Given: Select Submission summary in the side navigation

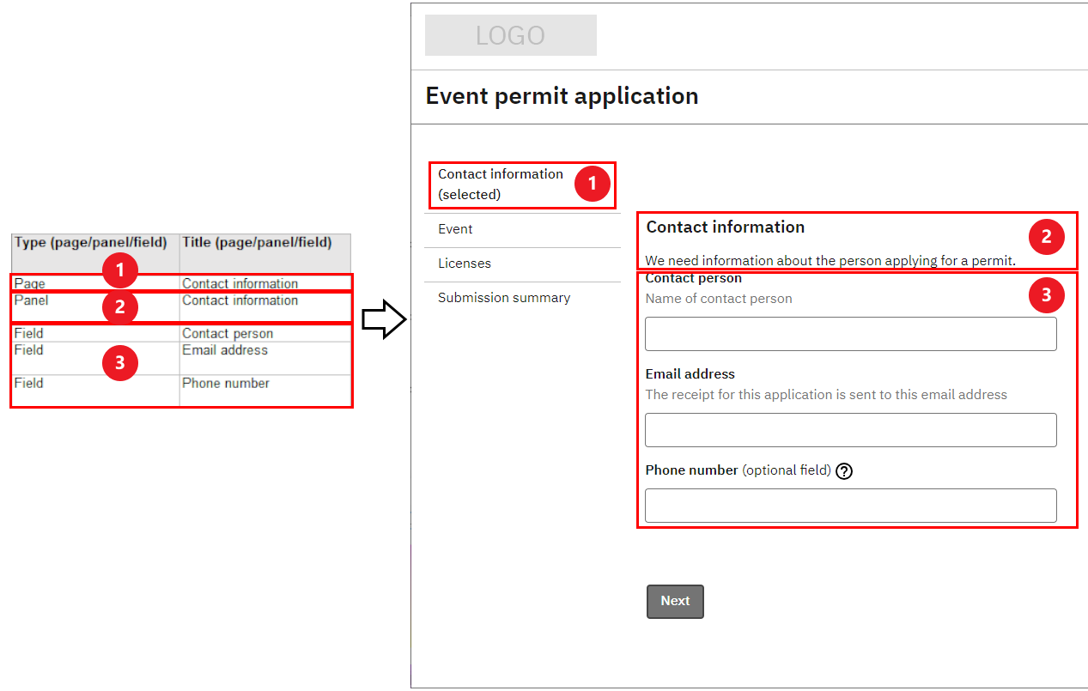Looking at the screenshot, I should coord(504,298).
